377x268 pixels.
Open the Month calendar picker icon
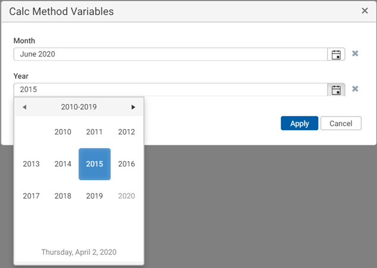(336, 54)
